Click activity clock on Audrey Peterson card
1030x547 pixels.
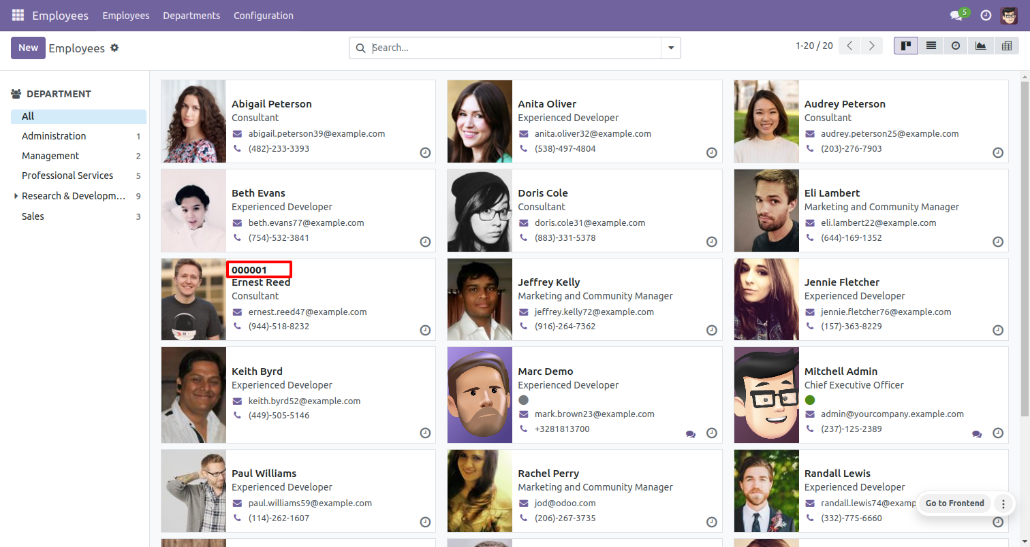998,153
